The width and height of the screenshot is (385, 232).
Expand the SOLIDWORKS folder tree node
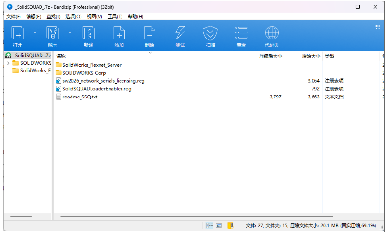coord(8,63)
